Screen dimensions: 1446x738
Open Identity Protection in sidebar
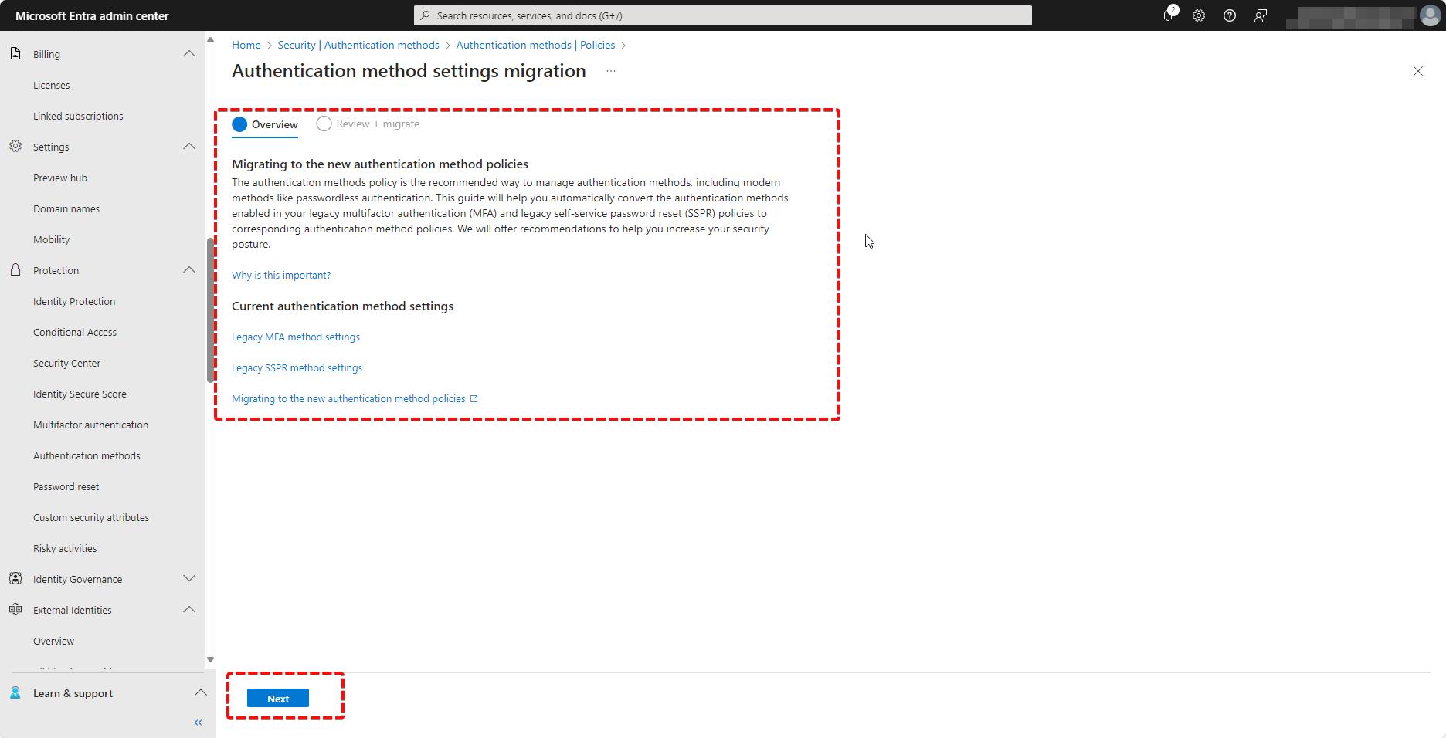tap(74, 301)
